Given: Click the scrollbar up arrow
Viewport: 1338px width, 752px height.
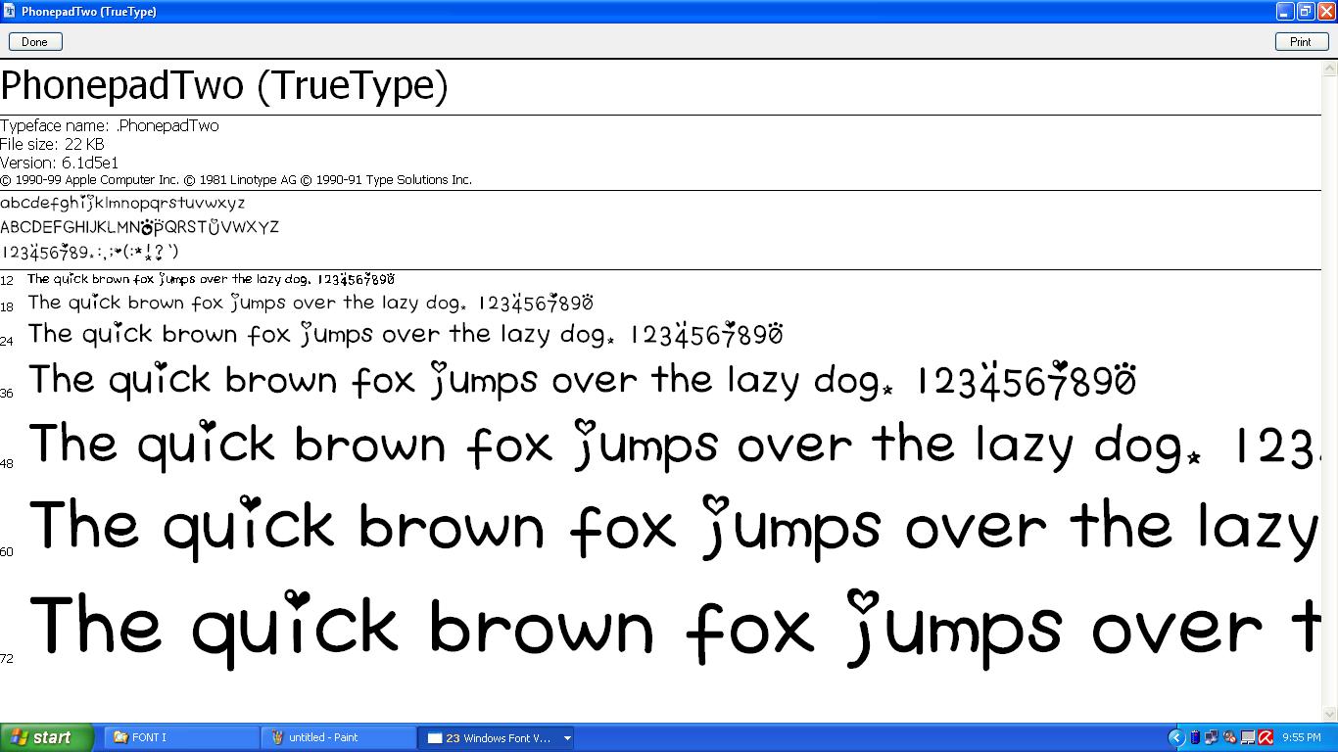Looking at the screenshot, I should tap(1330, 69).
